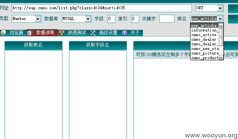Go to the 高级设置 tab
This screenshot has height=139, width=238.
[x=108, y=33]
